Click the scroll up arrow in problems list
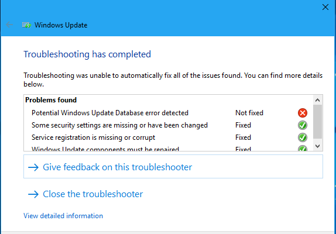Image resolution: width=336 pixels, height=234 pixels. coord(318,100)
